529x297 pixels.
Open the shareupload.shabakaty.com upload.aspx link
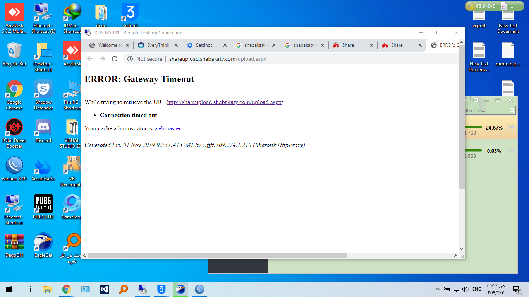pyautogui.click(x=224, y=102)
